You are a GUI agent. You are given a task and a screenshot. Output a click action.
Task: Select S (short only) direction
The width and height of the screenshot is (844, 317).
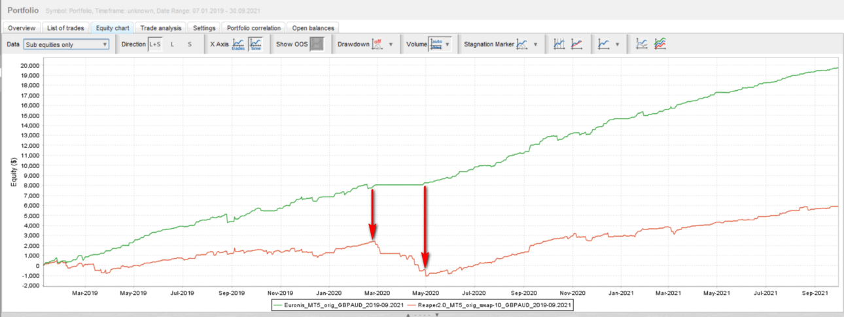(190, 44)
